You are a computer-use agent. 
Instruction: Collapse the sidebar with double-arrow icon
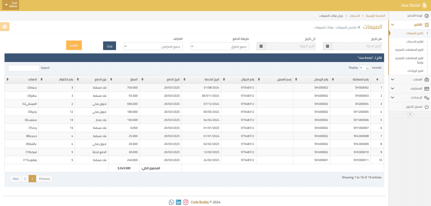click(x=410, y=114)
